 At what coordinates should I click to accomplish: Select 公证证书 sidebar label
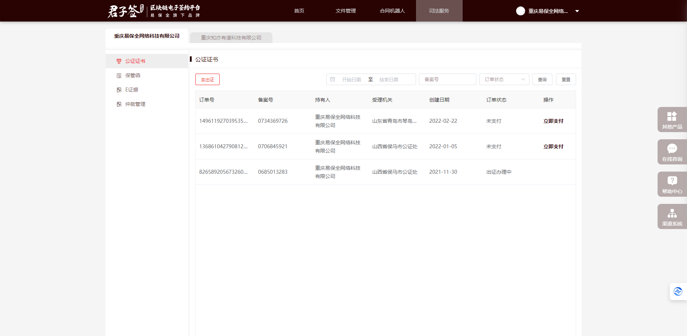[135, 61]
